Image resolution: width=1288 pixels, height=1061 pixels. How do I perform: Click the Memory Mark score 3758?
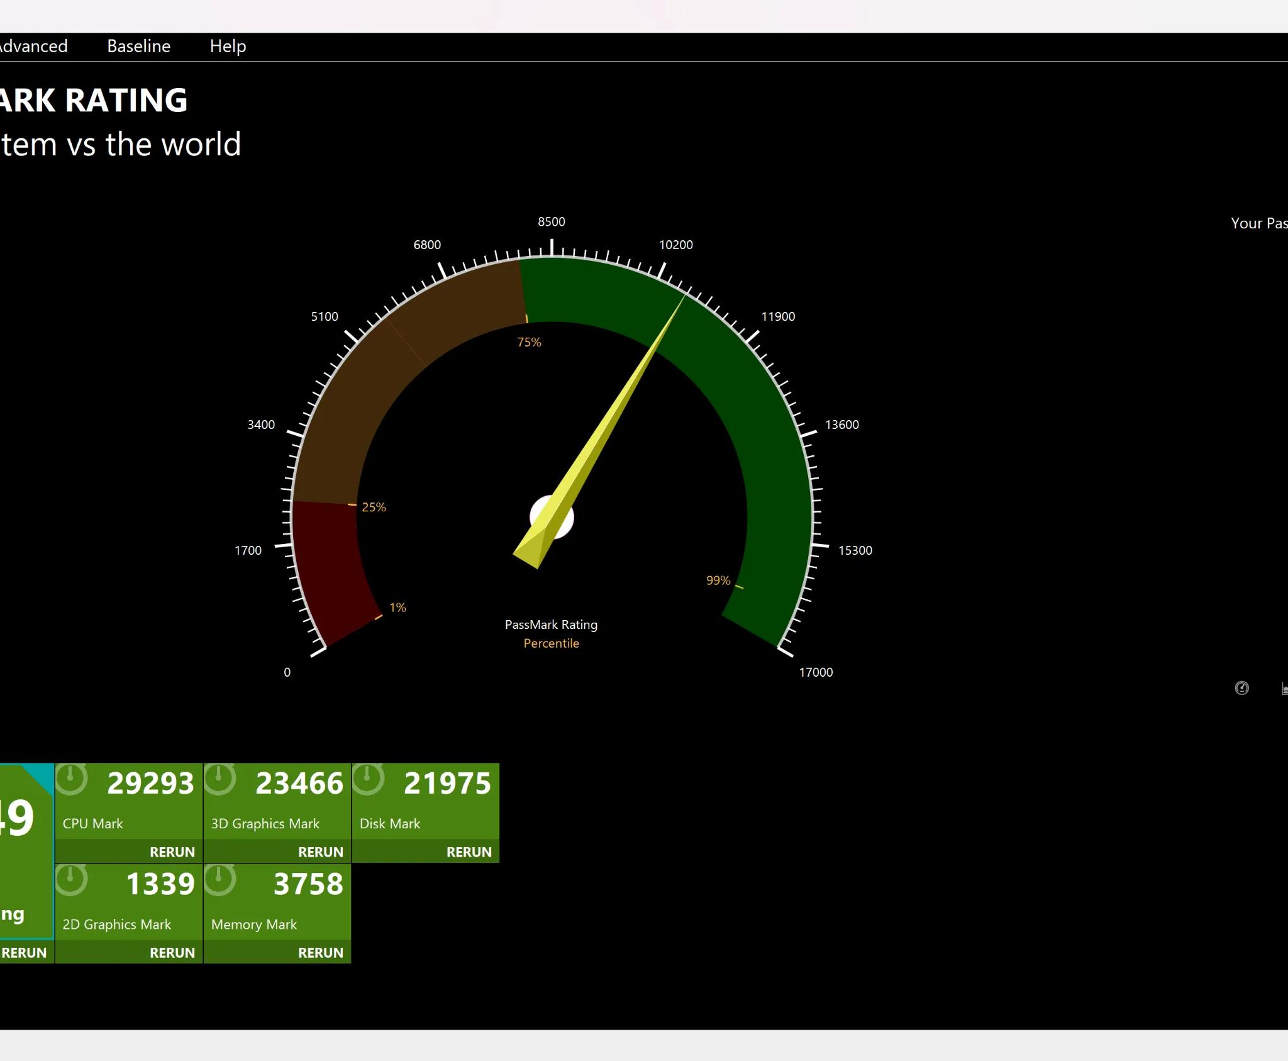308,884
